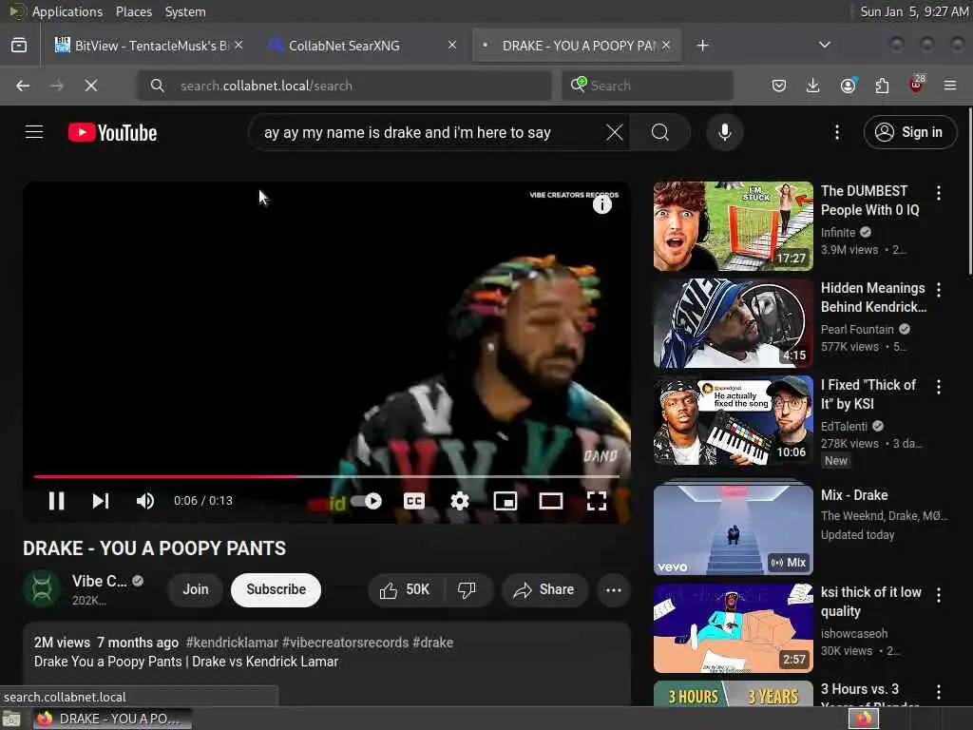Go back to the previous page
The image size is (973, 730).
click(23, 86)
